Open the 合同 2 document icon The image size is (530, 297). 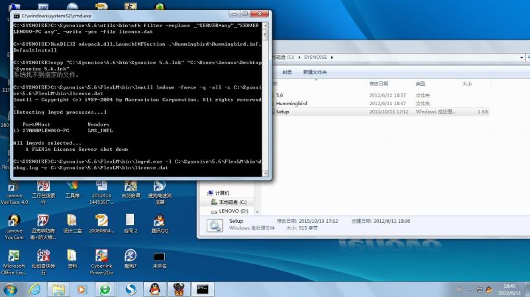tap(131, 224)
